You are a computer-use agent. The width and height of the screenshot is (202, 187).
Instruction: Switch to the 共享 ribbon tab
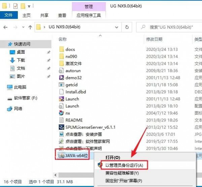[x=44, y=15]
